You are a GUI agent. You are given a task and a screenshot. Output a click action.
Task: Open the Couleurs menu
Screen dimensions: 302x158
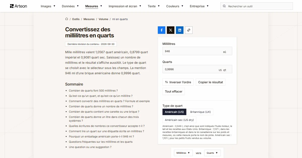[x=175, y=6]
